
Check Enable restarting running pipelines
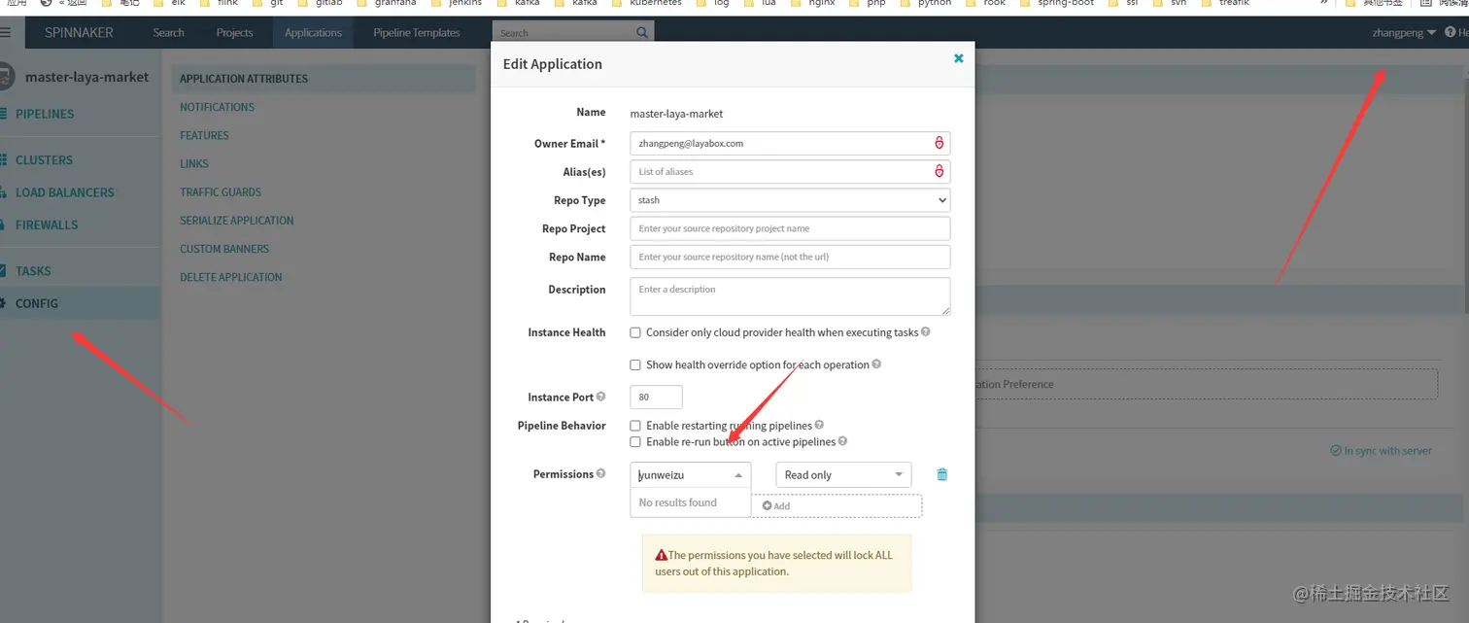point(635,426)
